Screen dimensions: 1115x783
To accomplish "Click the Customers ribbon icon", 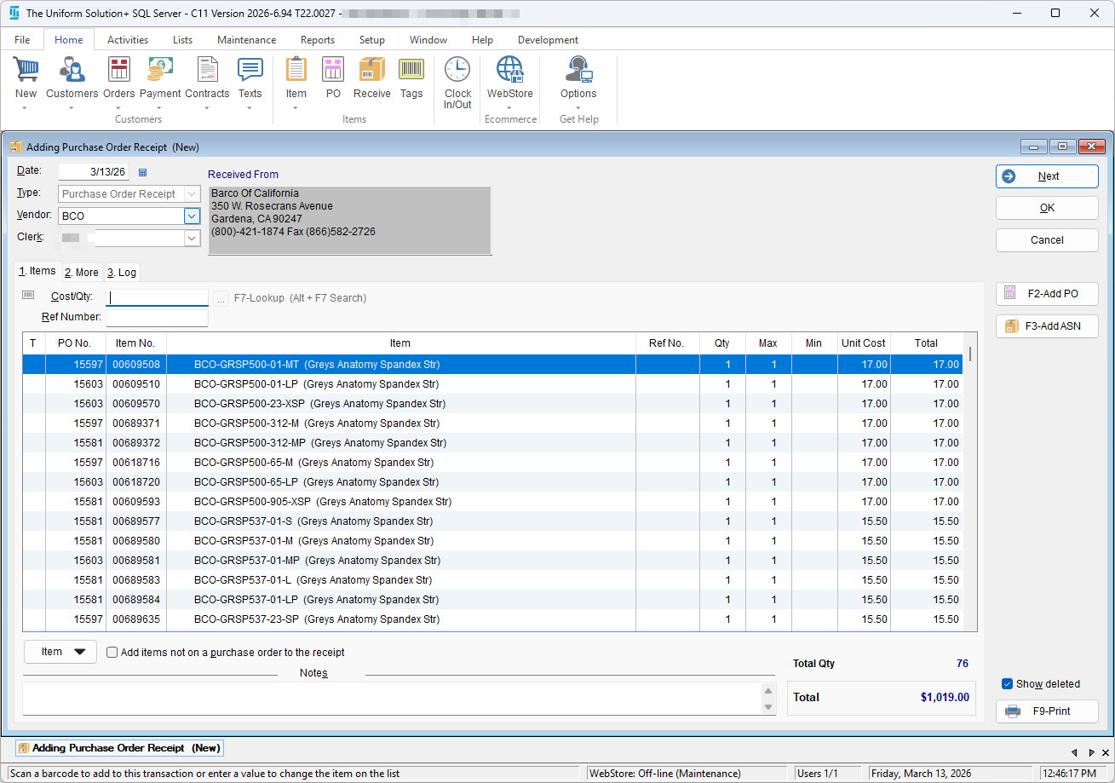I will (x=72, y=72).
